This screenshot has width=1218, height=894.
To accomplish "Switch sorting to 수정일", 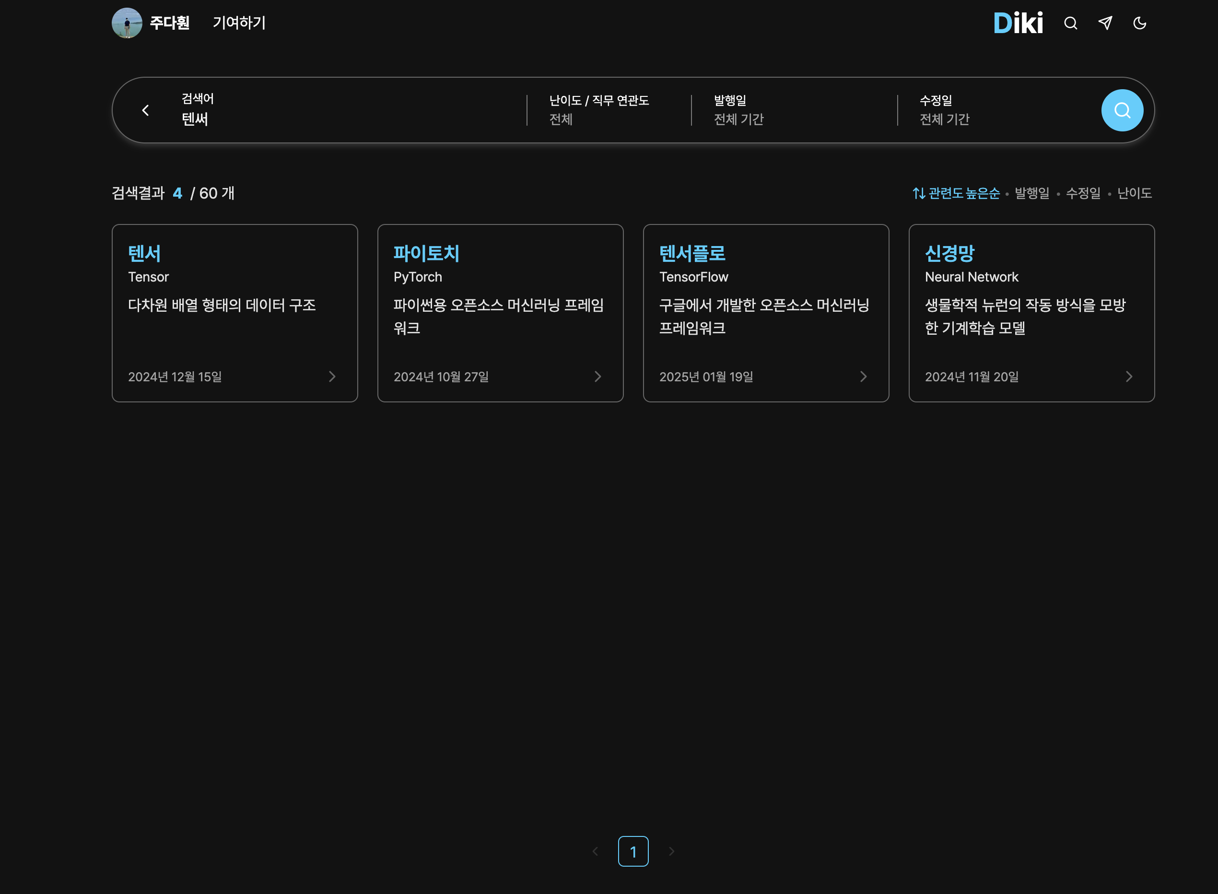I will pyautogui.click(x=1083, y=193).
